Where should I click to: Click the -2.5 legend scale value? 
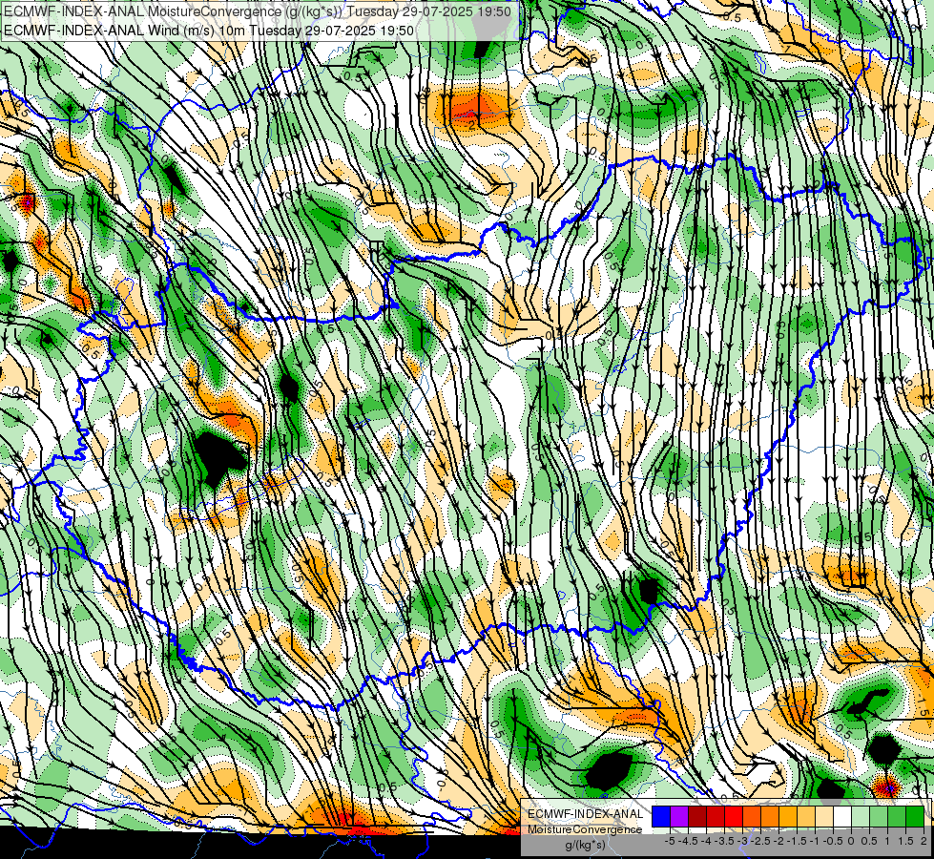pos(760,841)
